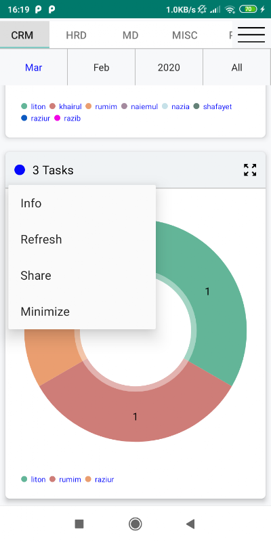The width and height of the screenshot is (271, 542).
Task: Choose Refresh in the popup menu
Action: (82, 239)
